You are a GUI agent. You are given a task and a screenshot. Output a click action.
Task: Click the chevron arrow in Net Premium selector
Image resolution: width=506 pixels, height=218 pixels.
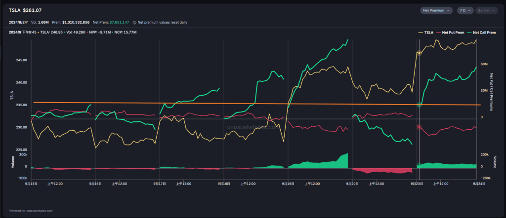tap(449, 10)
